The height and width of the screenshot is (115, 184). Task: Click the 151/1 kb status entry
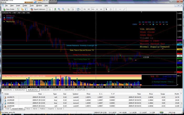point(172,113)
